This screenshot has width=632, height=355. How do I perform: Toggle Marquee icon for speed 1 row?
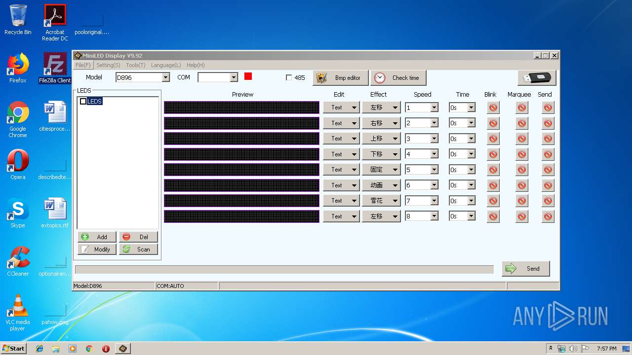[522, 107]
